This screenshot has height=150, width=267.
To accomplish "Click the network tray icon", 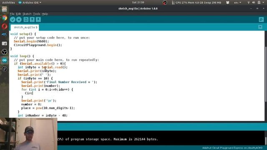I will (249, 2).
